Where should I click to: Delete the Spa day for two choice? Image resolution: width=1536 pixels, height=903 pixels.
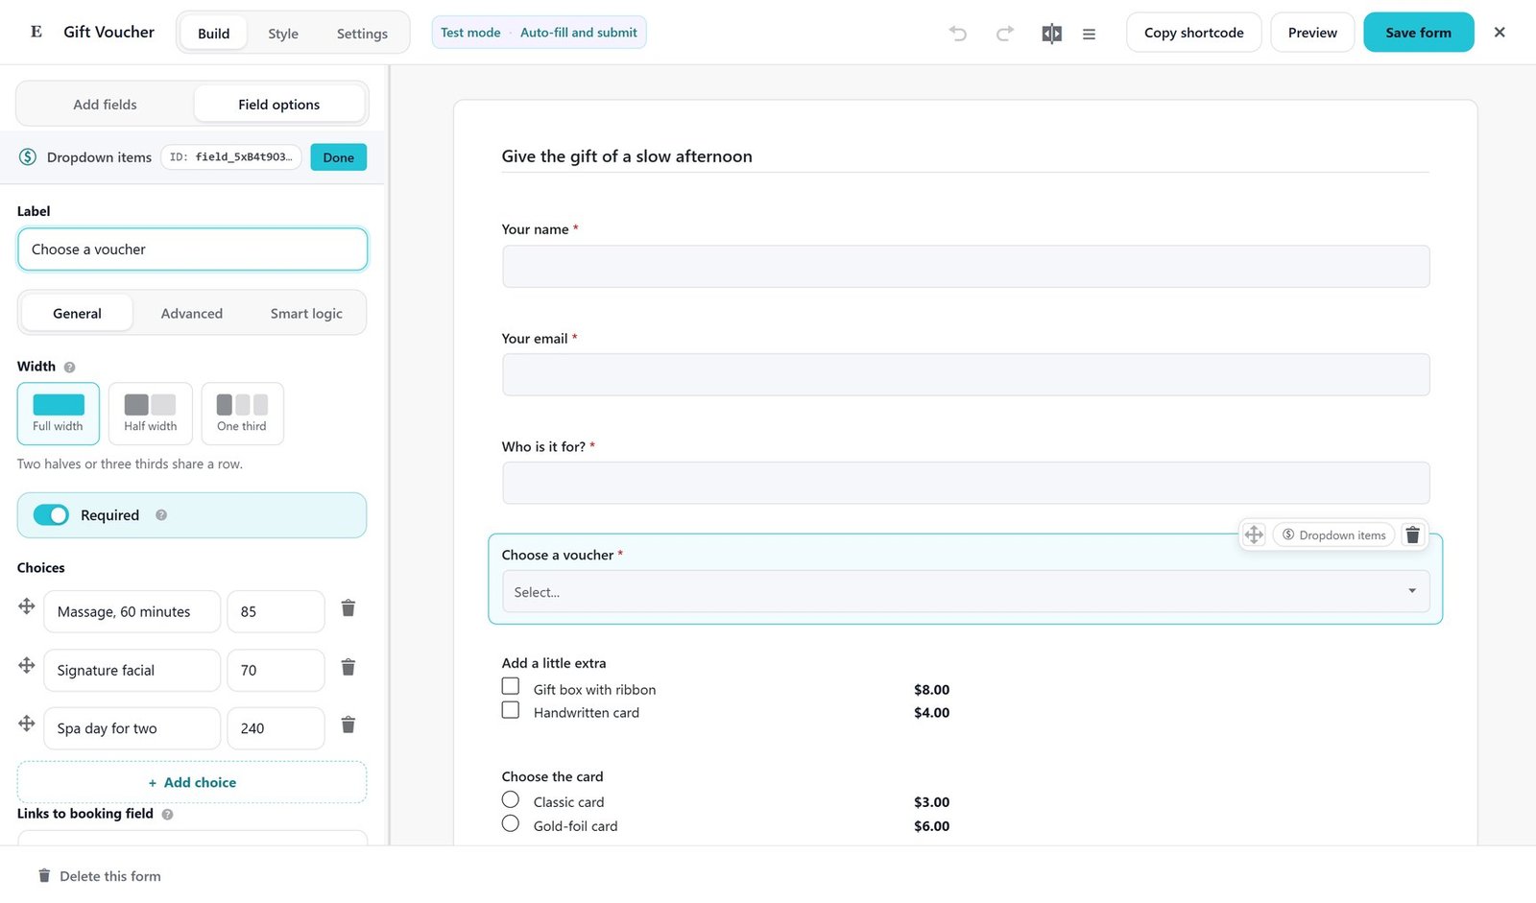348,725
